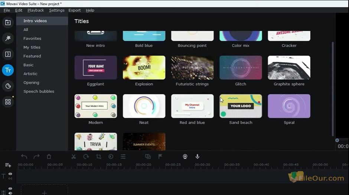
Task: Click the Add track icon
Action: tap(8, 165)
